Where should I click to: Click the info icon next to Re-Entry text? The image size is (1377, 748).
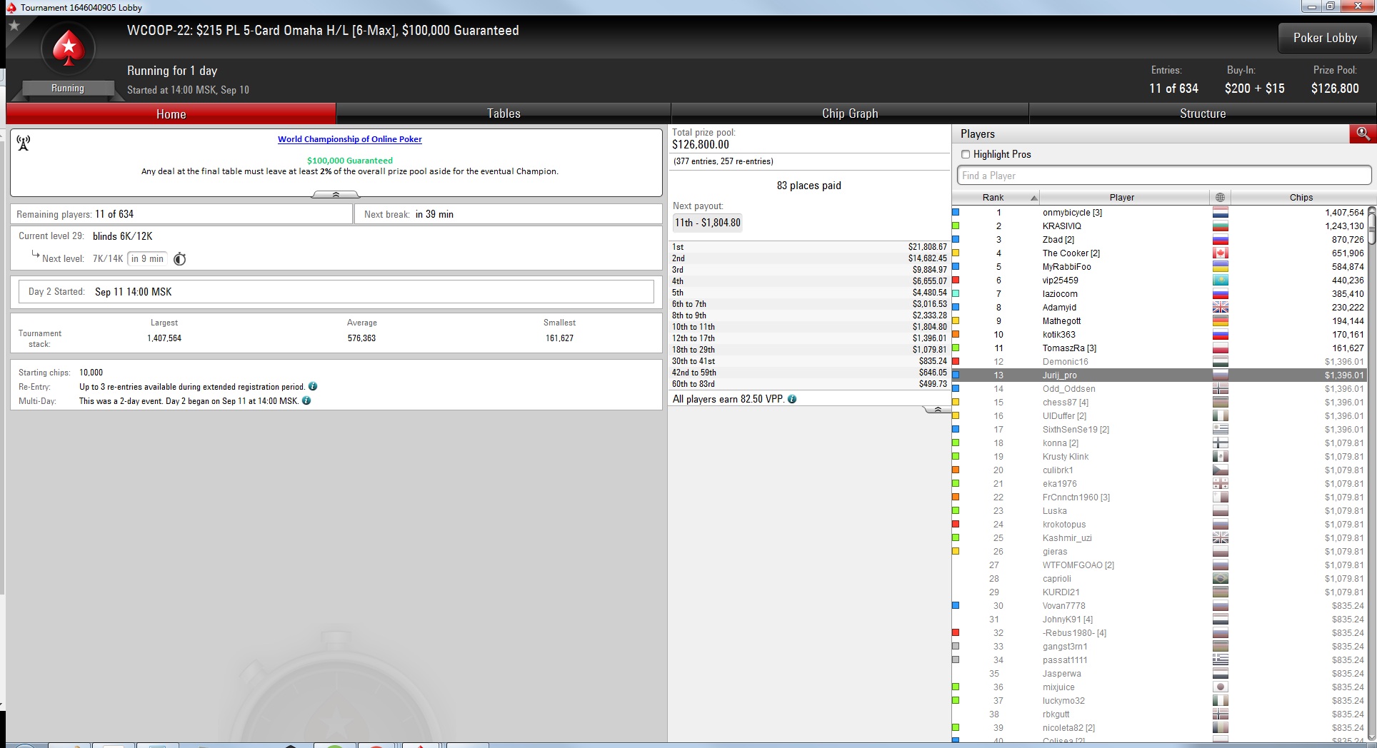[313, 386]
